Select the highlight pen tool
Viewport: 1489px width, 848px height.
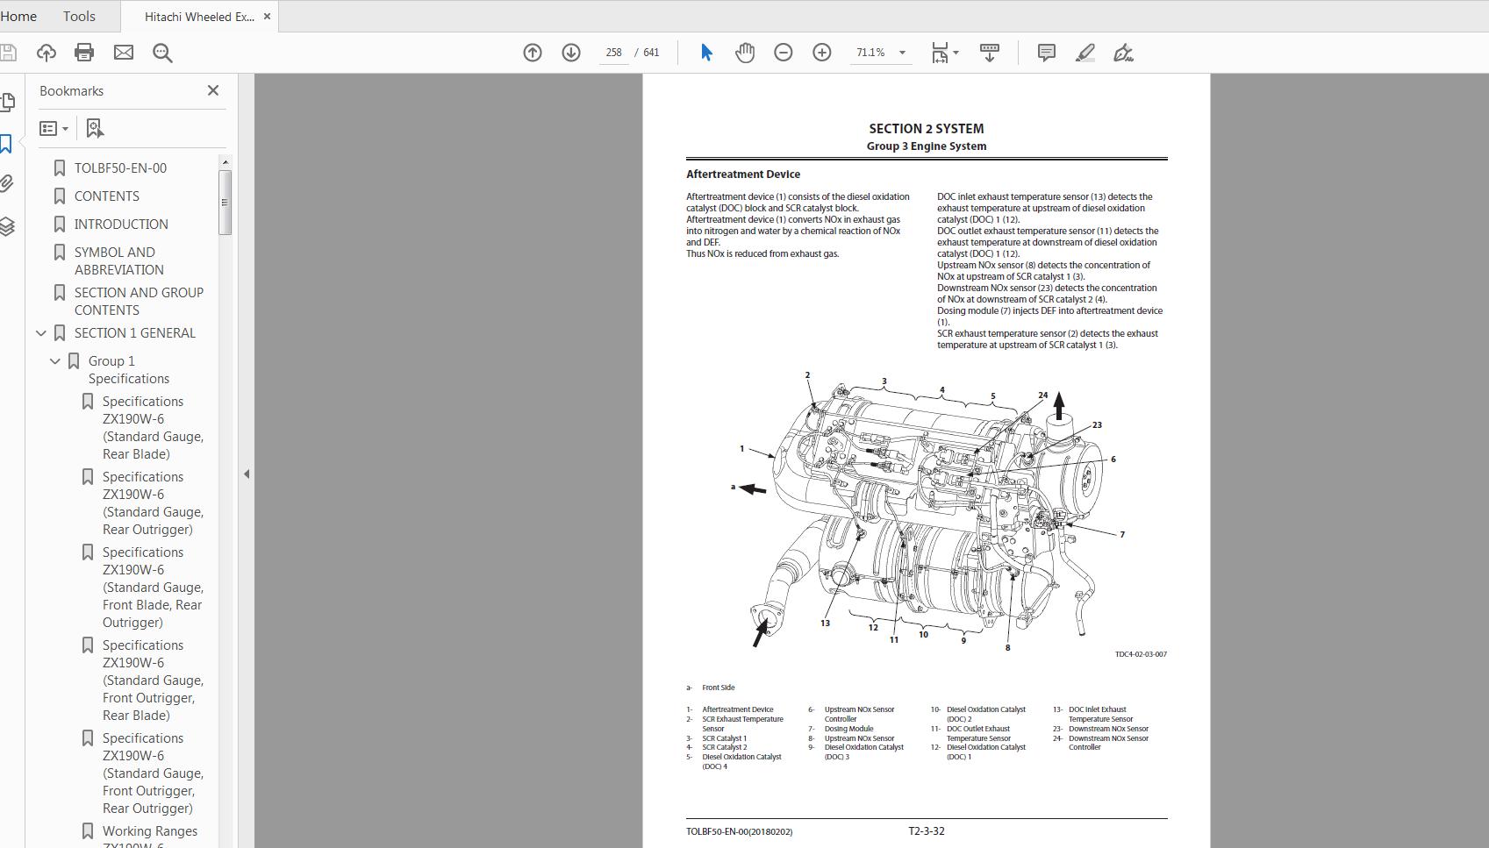(1085, 53)
